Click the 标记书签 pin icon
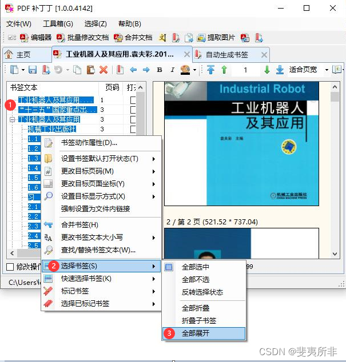This screenshot has height=362, width=346. [x=48, y=291]
